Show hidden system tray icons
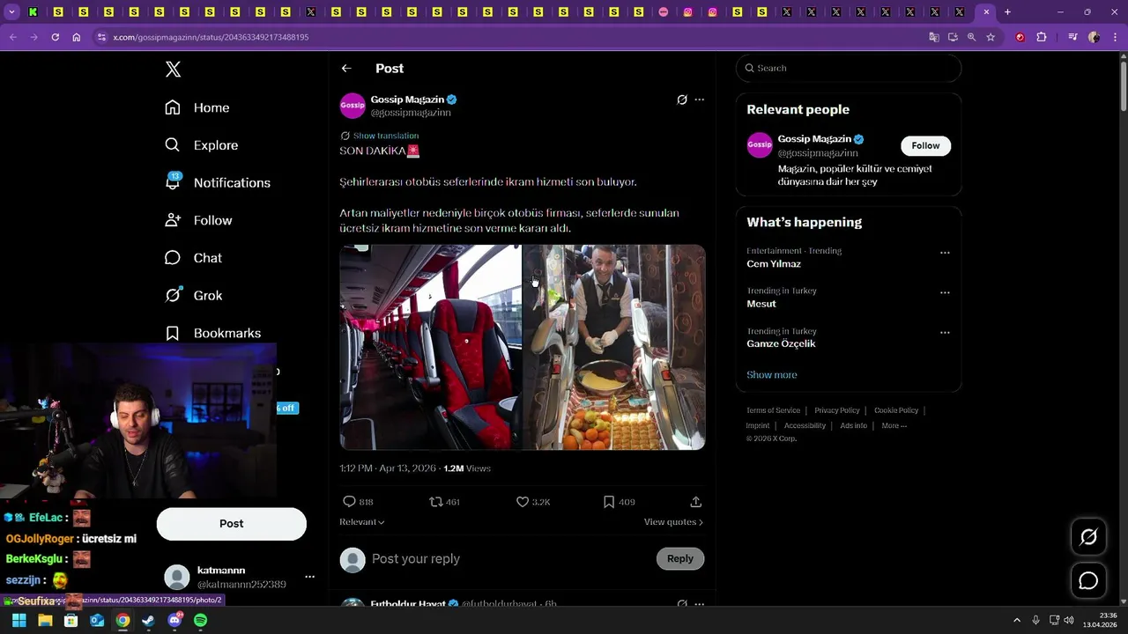 click(x=1017, y=620)
